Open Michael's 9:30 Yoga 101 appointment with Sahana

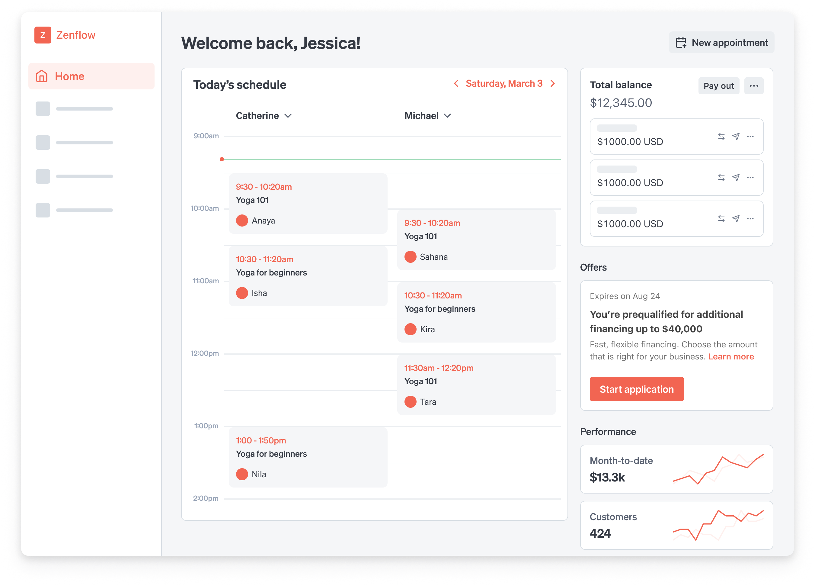pyautogui.click(x=476, y=240)
